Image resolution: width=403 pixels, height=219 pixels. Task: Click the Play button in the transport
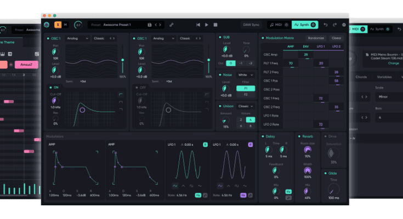(207, 25)
